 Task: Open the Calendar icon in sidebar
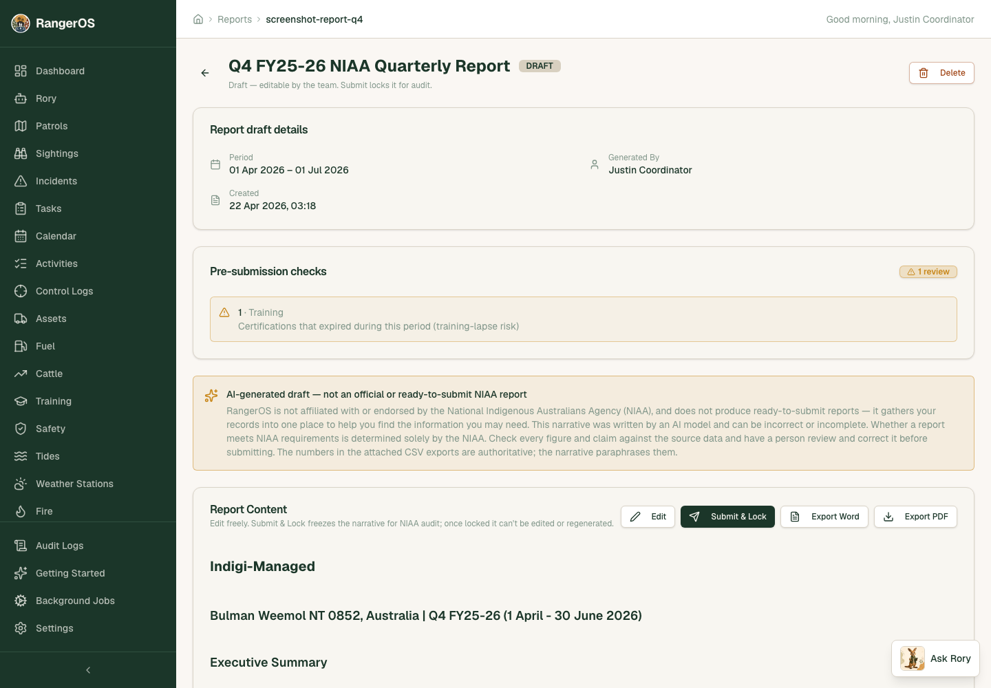pyautogui.click(x=21, y=236)
